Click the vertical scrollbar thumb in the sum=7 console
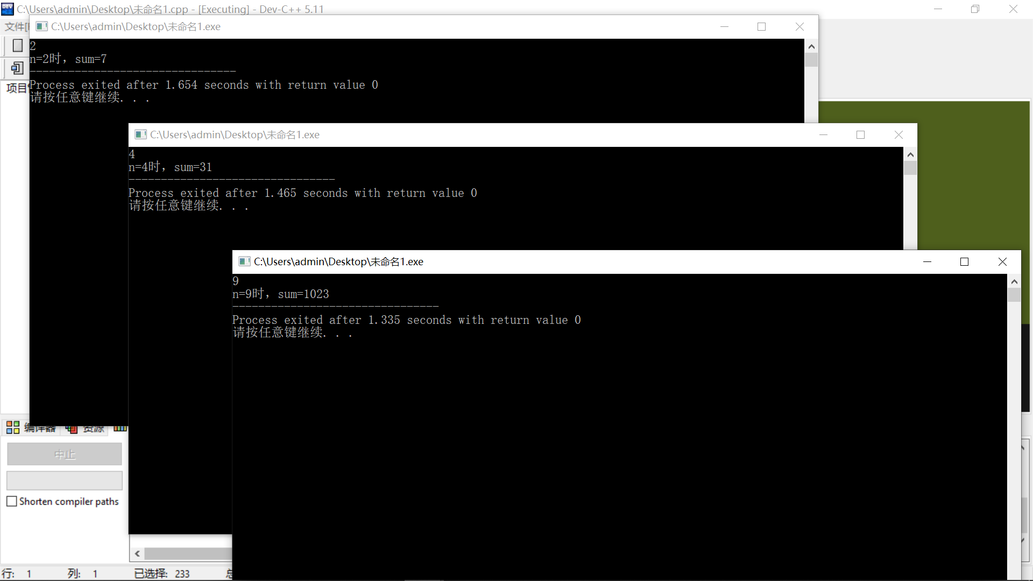The height and width of the screenshot is (581, 1033). point(811,60)
